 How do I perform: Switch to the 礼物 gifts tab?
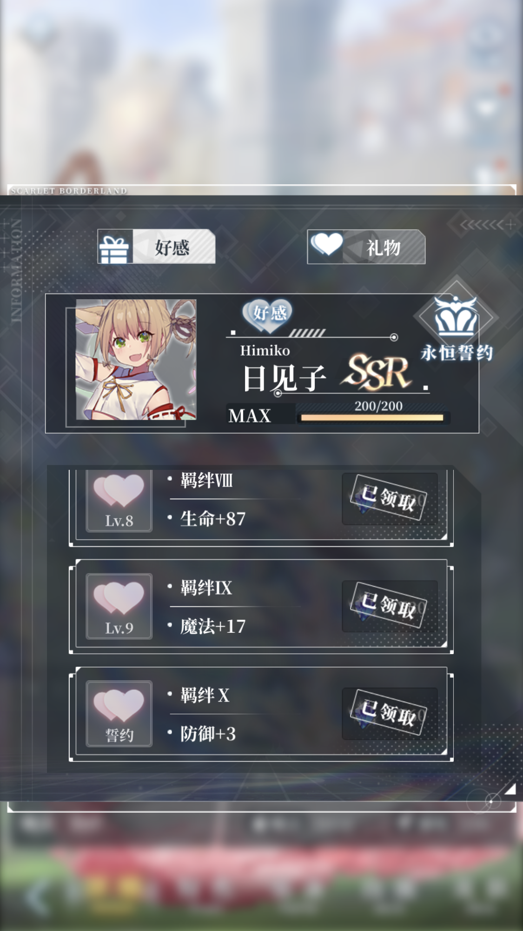point(366,247)
